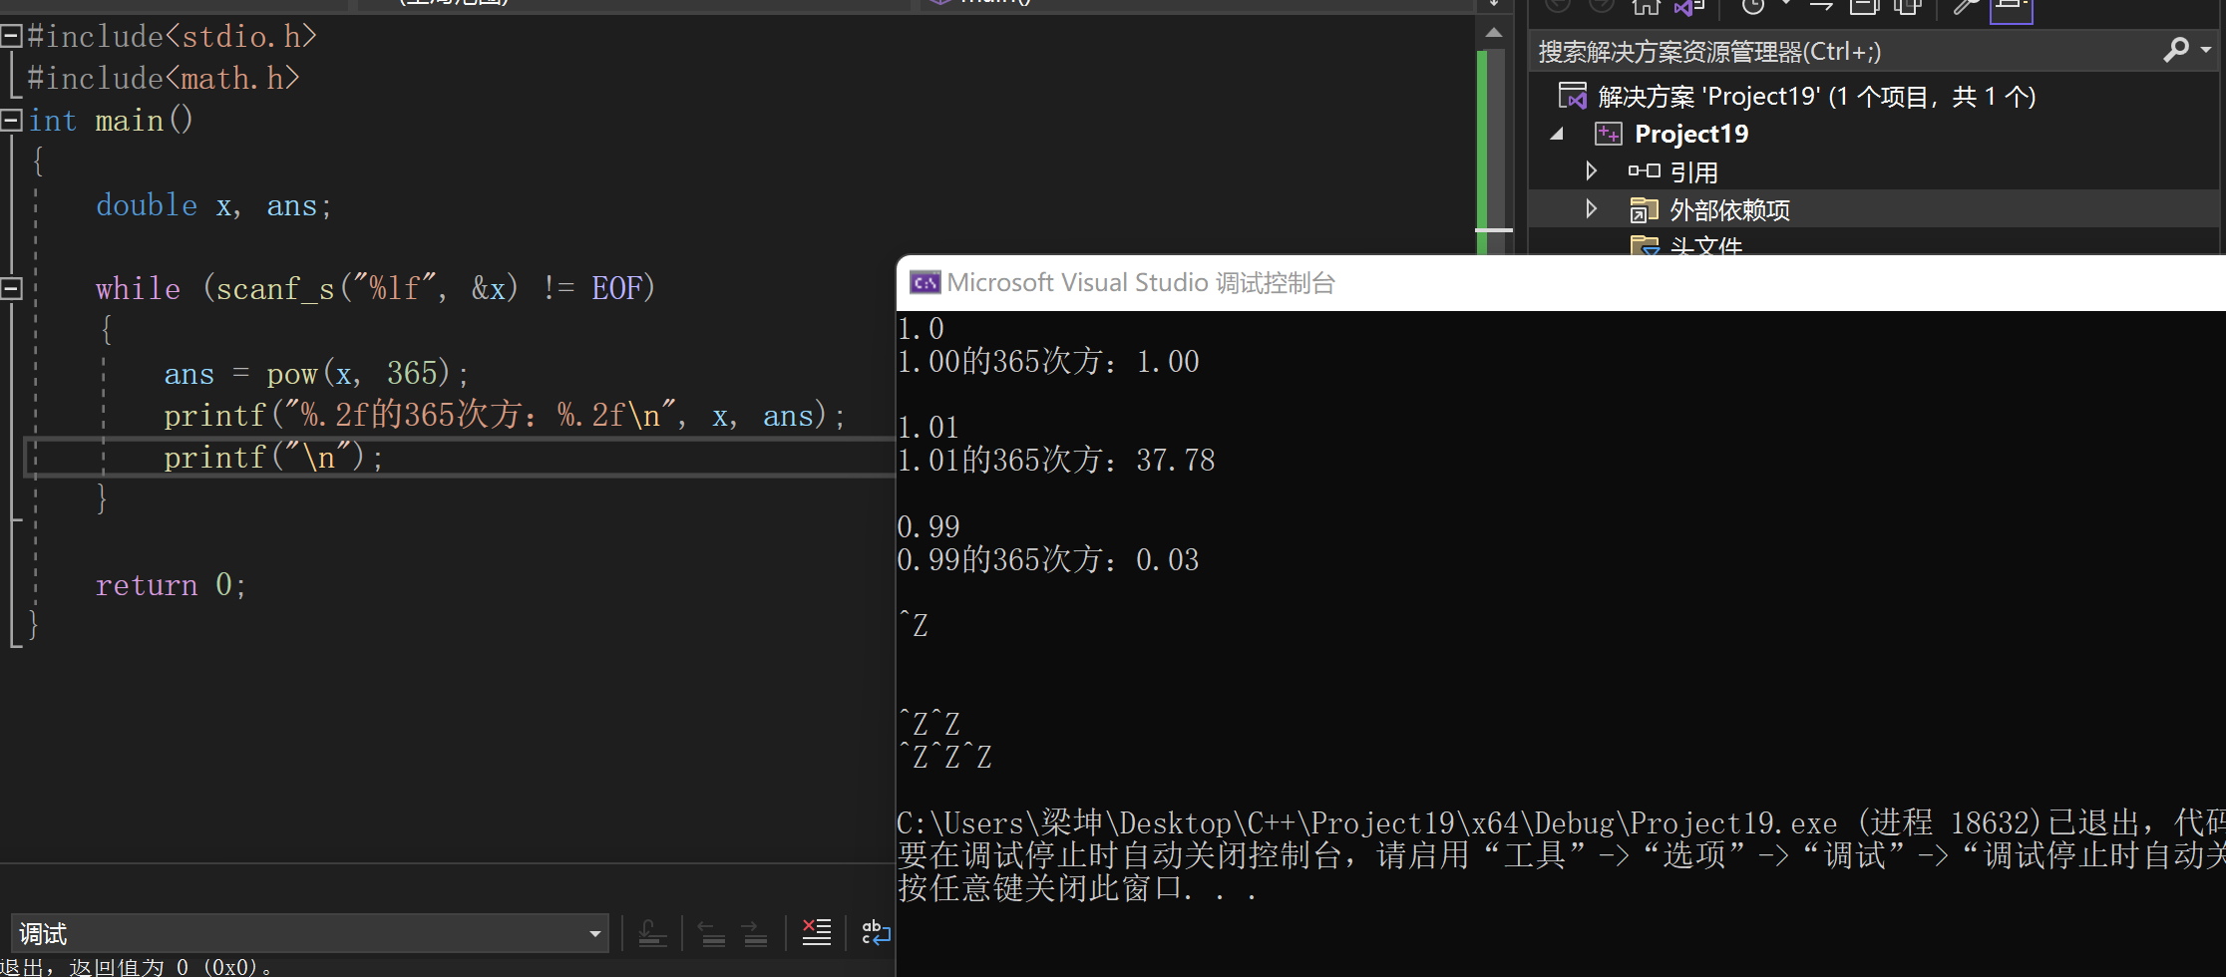This screenshot has height=977, width=2226.
Task: Click the 返回值为 0 (0x0) output line
Action: click(x=137, y=967)
